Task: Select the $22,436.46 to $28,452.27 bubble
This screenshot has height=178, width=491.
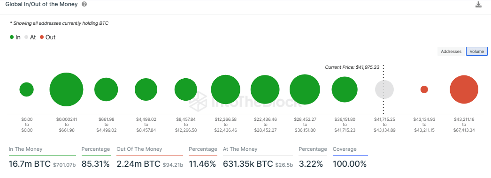Action: click(x=265, y=89)
